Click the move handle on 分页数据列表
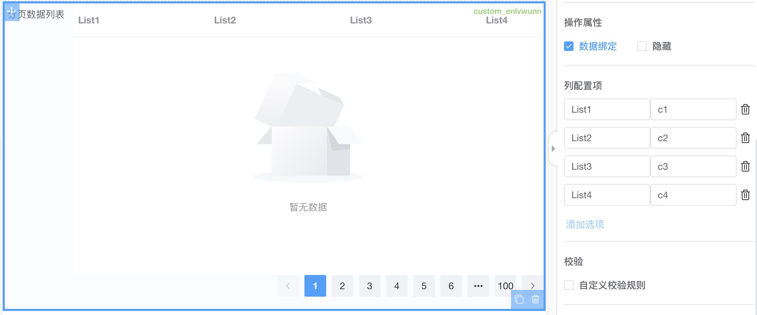Screen dimensions: 757x315 [x=13, y=13]
